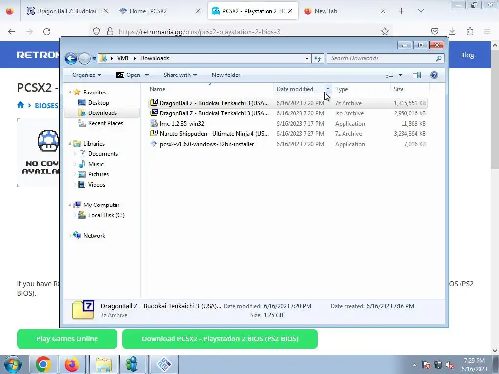The image size is (499, 374).
Task: Open the Organize menu
Action: click(x=87, y=75)
